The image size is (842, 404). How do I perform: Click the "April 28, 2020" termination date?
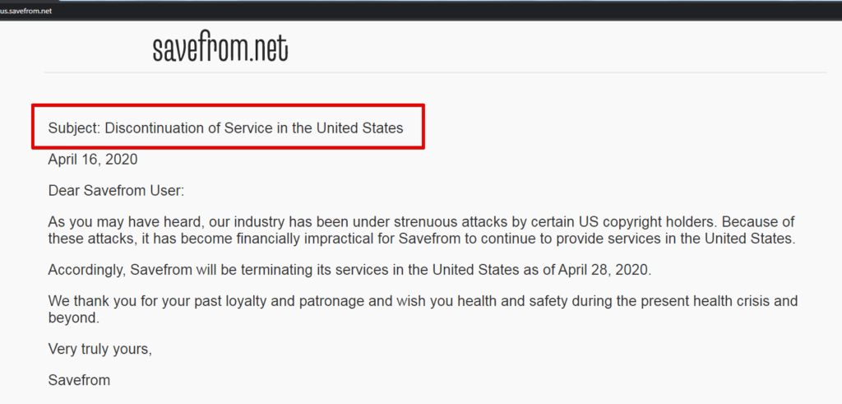[604, 270]
